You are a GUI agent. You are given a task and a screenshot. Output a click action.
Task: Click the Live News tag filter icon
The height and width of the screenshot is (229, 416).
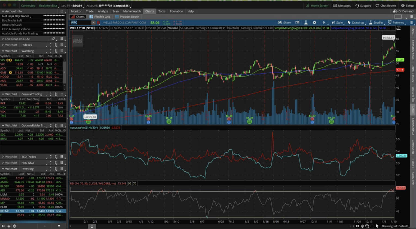(x=53, y=39)
